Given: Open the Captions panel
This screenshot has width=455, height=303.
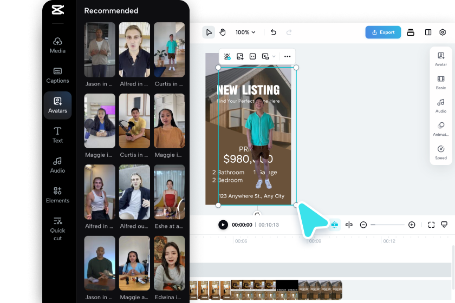Looking at the screenshot, I should (57, 75).
